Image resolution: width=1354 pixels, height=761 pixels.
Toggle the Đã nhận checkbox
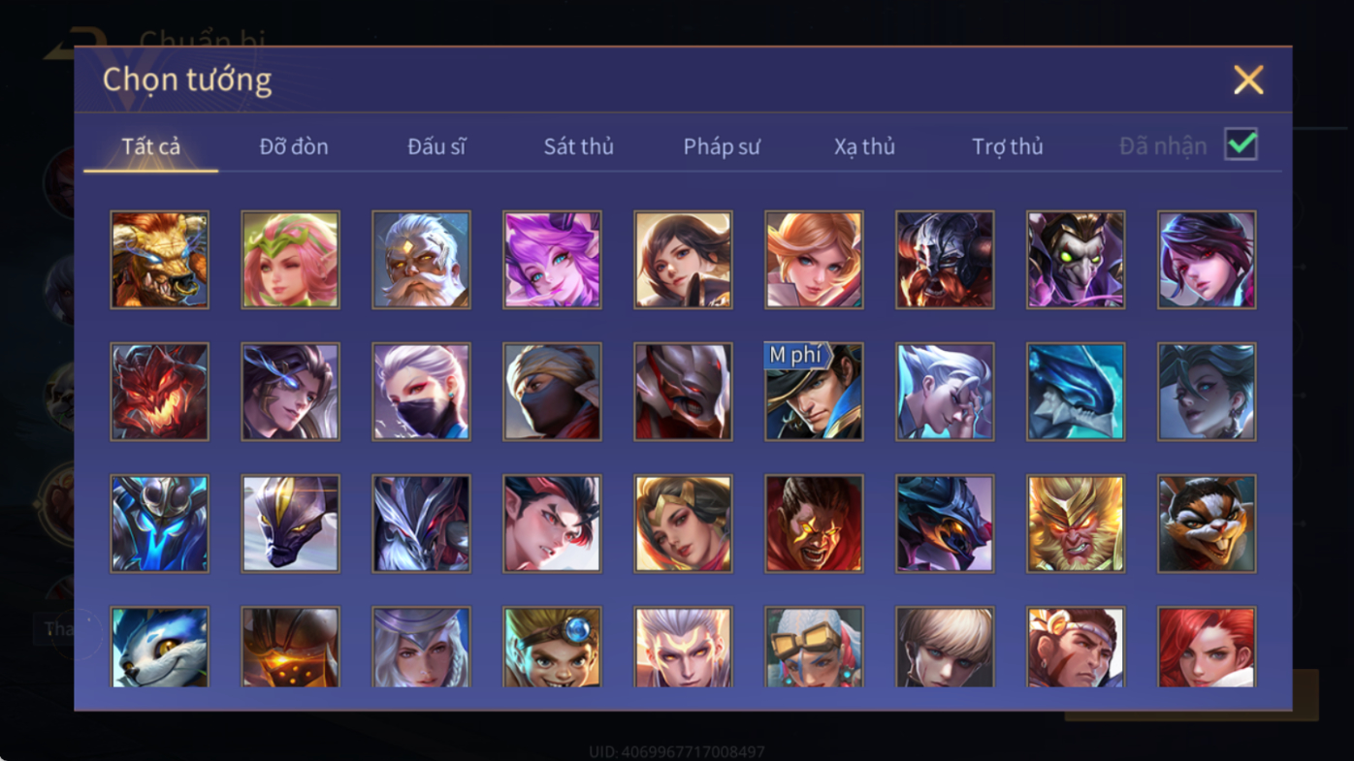(x=1241, y=144)
